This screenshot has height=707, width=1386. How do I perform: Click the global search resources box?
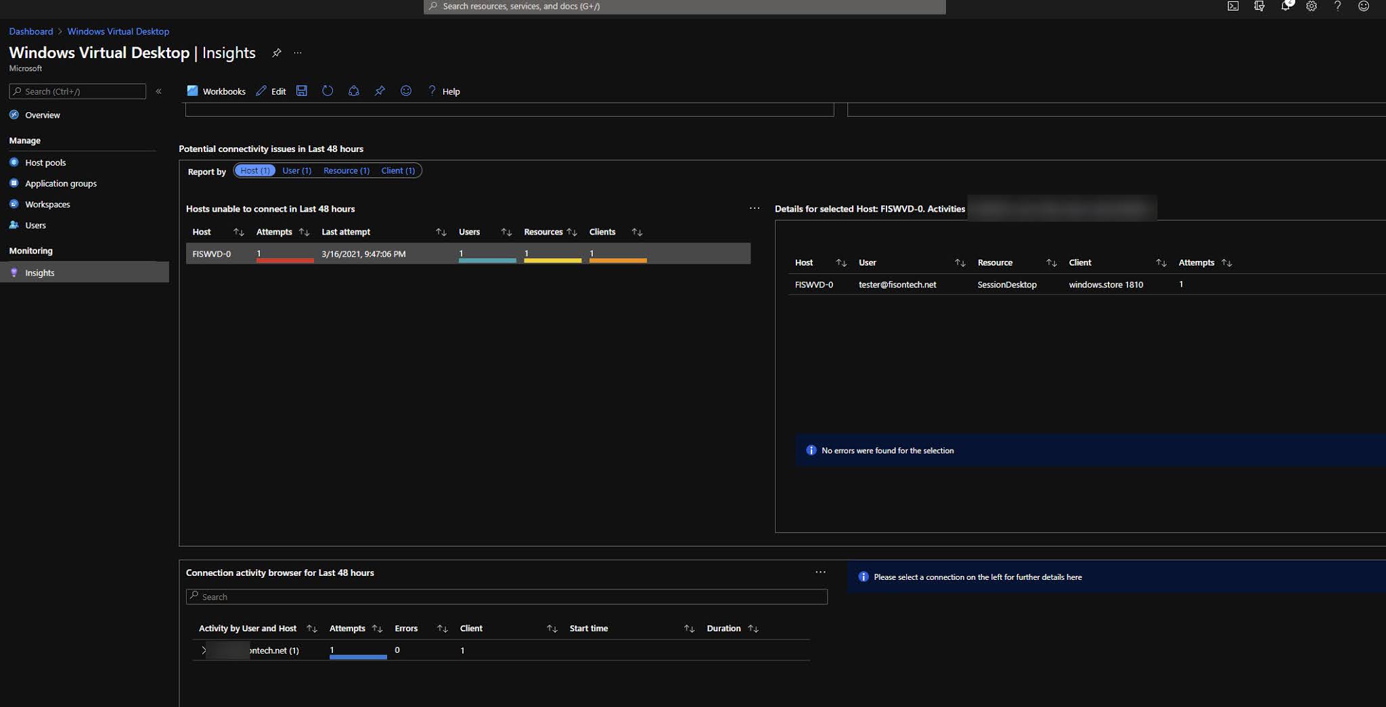[x=684, y=7]
